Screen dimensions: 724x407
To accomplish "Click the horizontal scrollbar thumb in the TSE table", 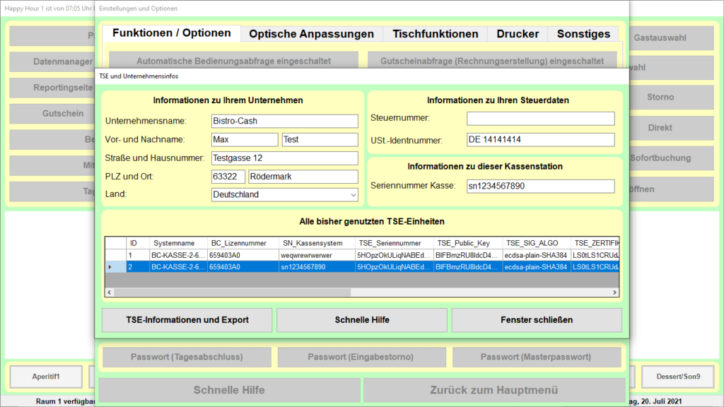I will (232, 292).
